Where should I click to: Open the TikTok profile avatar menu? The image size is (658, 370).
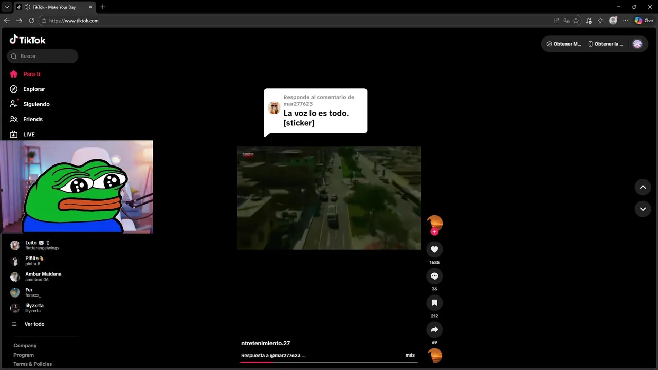coord(637,44)
